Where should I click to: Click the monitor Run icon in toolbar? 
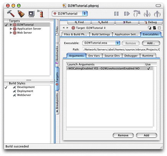[x=31, y=14]
